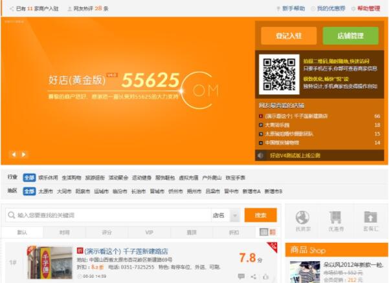Filter region by 长治市
The width and height of the screenshot is (389, 283).
click(x=139, y=191)
